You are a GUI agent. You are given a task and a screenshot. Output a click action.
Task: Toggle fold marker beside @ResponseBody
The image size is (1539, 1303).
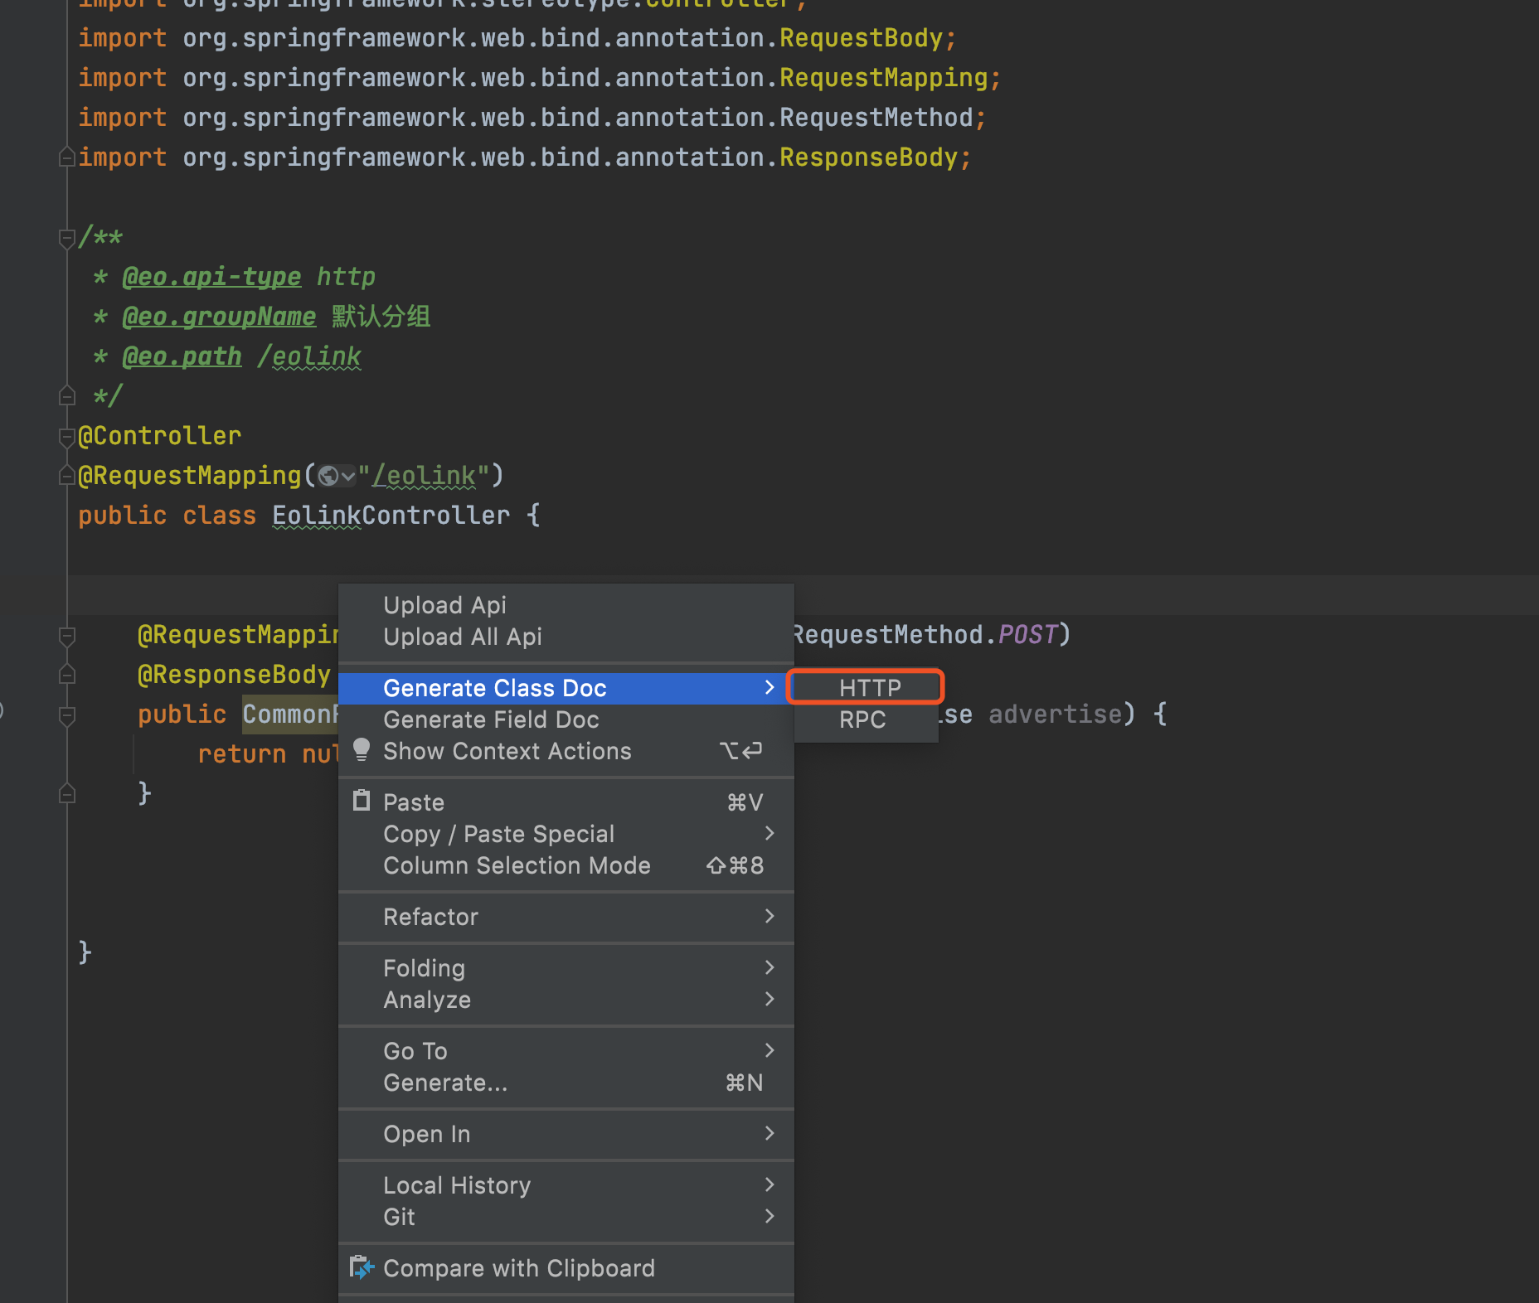[x=67, y=674]
